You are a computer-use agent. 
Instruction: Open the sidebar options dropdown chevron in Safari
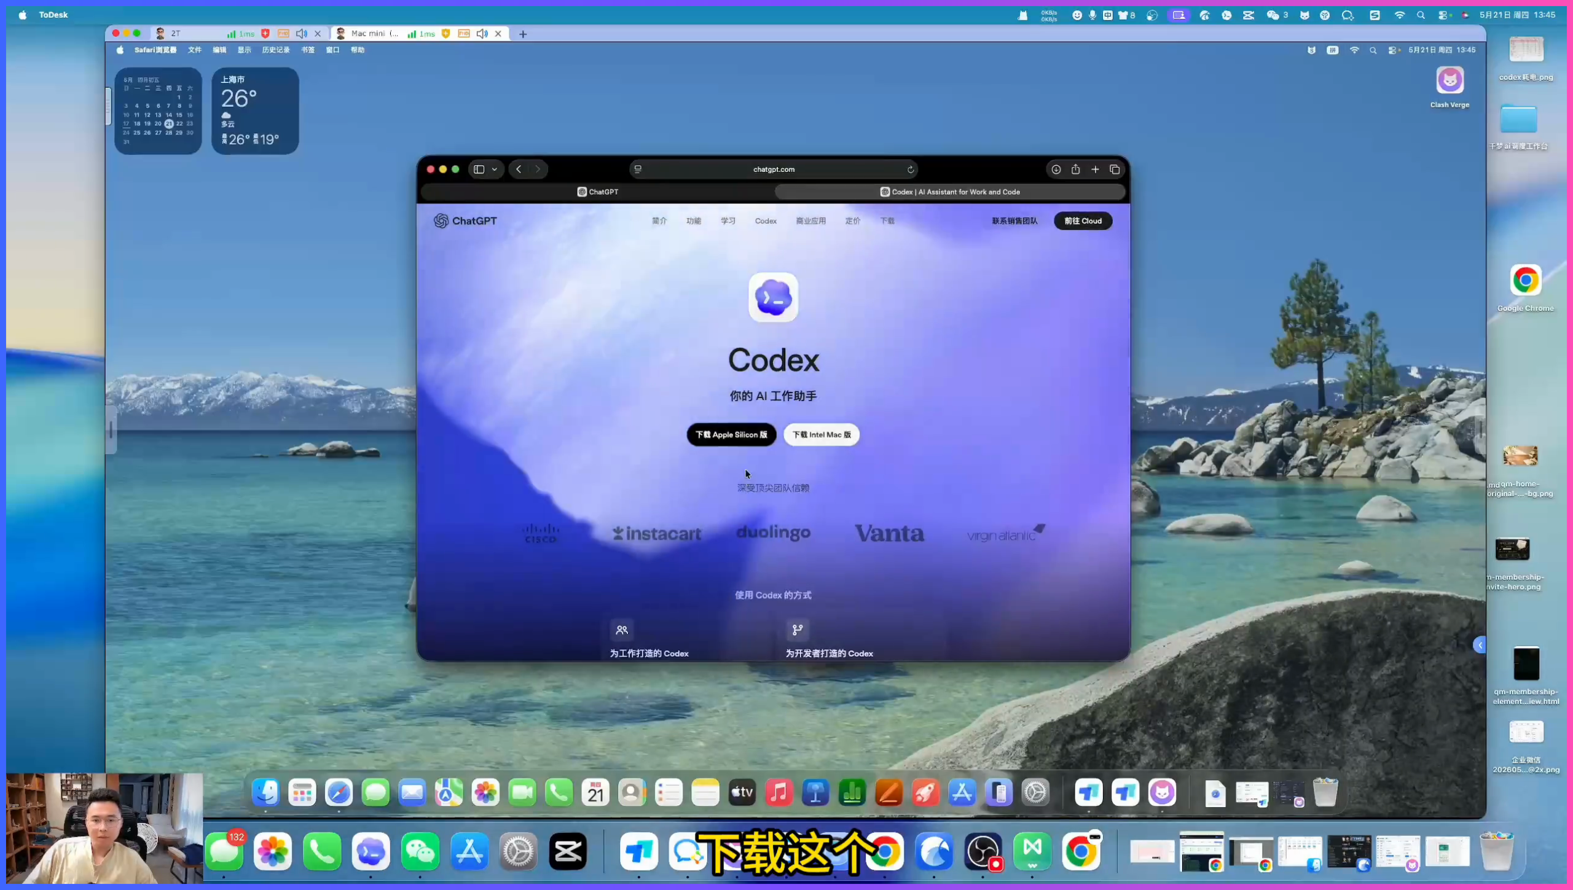495,170
